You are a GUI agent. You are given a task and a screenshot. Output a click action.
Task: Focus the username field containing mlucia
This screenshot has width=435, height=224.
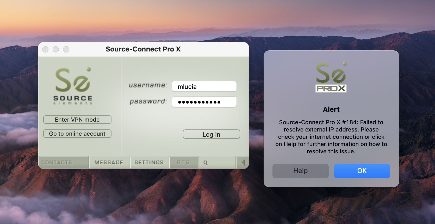pyautogui.click(x=204, y=87)
